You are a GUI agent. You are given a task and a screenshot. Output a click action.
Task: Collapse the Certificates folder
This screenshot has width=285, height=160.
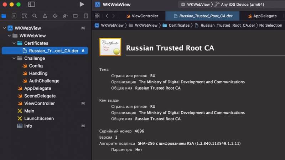tap(14, 43)
